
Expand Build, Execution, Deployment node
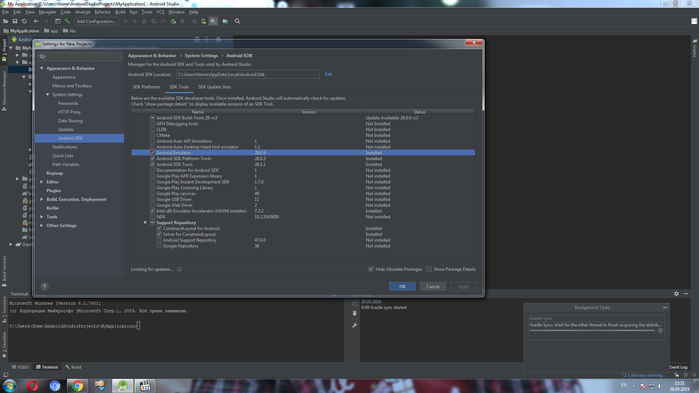point(42,199)
